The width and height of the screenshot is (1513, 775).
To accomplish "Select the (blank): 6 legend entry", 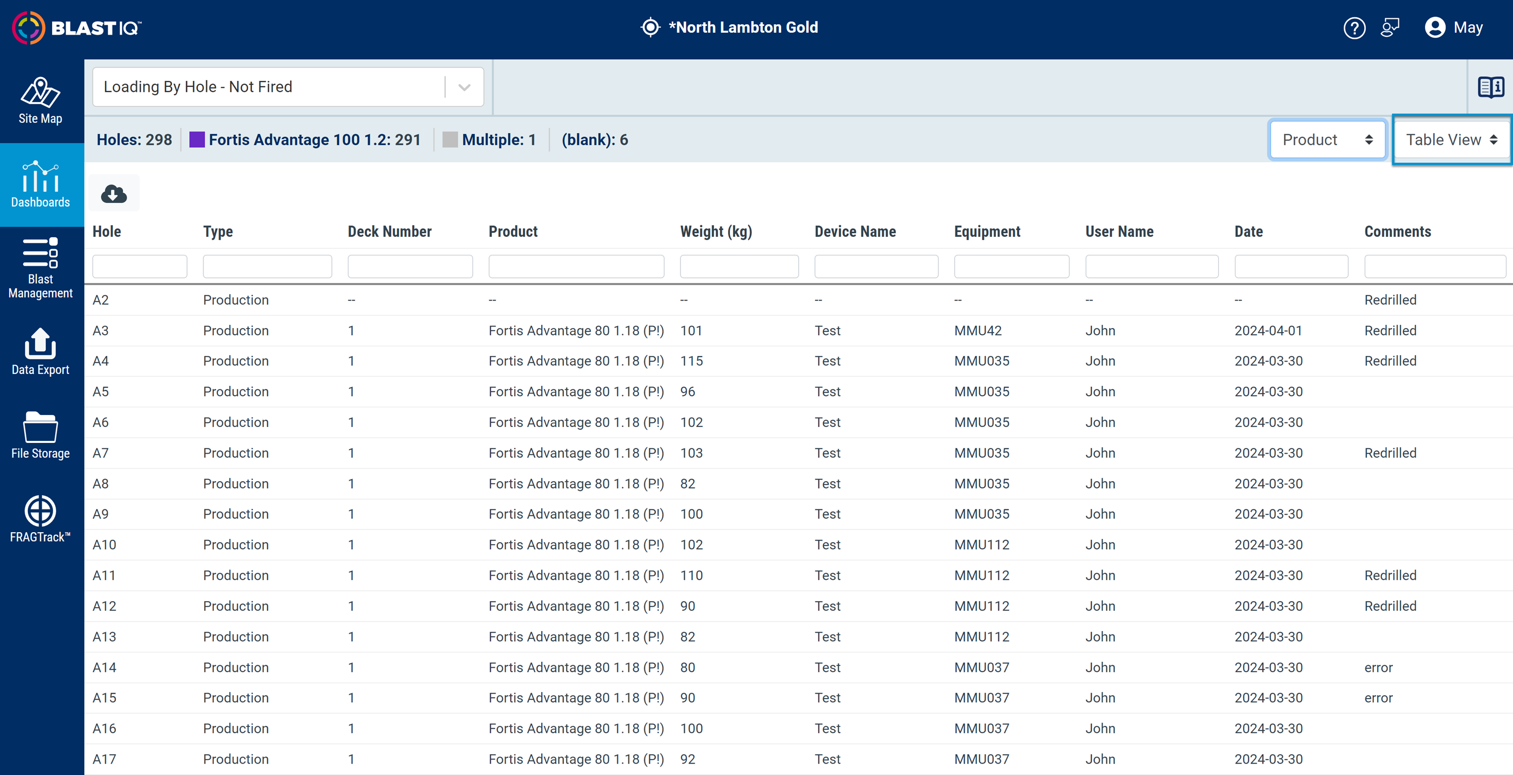I will (x=595, y=140).
